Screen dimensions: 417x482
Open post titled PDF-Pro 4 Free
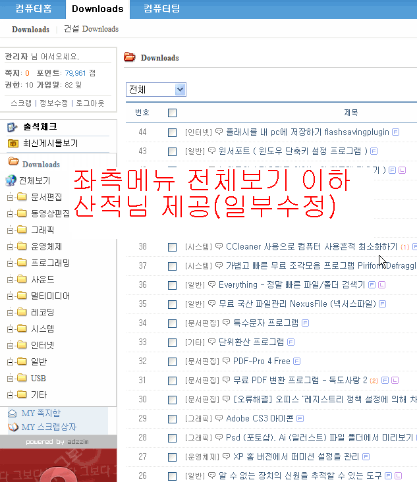[262, 361]
